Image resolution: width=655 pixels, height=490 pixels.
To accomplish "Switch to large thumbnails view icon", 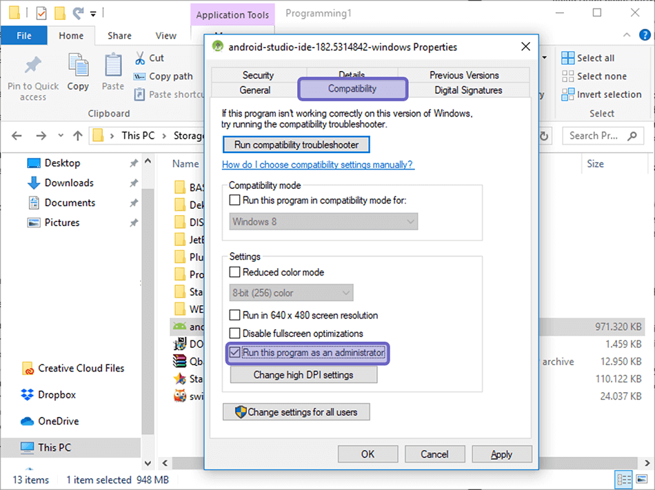I will click(641, 479).
